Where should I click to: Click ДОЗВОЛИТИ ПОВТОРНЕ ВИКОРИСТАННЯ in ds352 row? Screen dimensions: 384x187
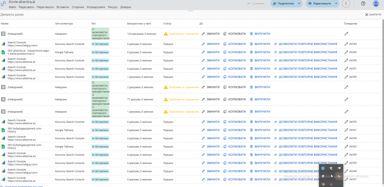[305, 122]
